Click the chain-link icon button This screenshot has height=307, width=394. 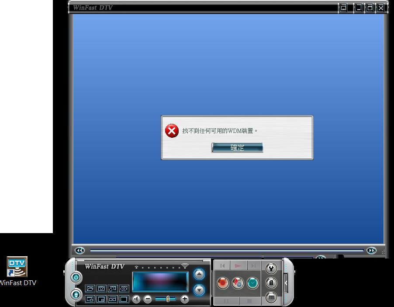(124, 288)
